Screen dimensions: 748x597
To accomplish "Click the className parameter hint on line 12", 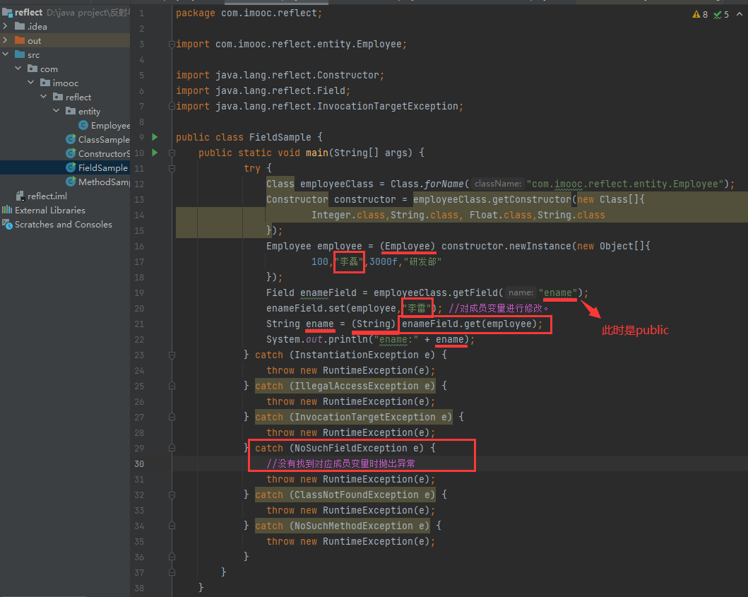I will (498, 184).
